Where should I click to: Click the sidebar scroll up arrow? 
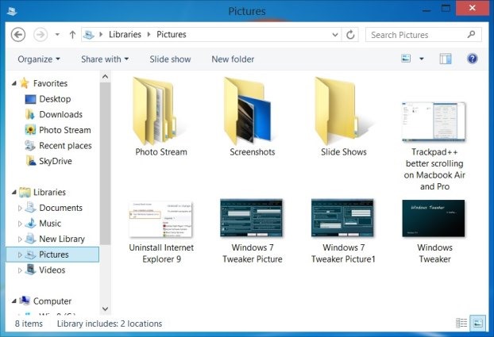click(105, 76)
